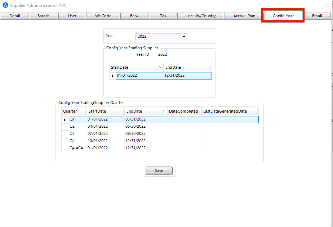
Task: Select the Q4 quarter row
Action: (163, 141)
